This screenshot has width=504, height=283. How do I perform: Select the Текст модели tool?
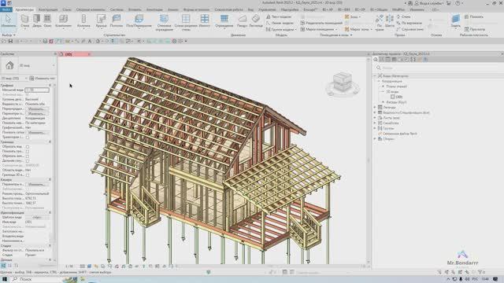pyautogui.click(x=279, y=17)
